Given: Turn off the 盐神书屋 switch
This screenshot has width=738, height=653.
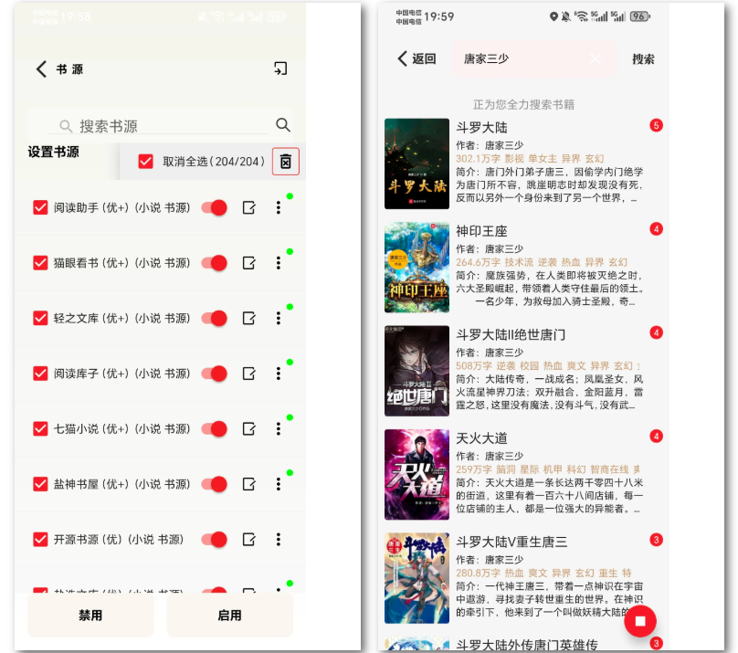Looking at the screenshot, I should tap(215, 484).
